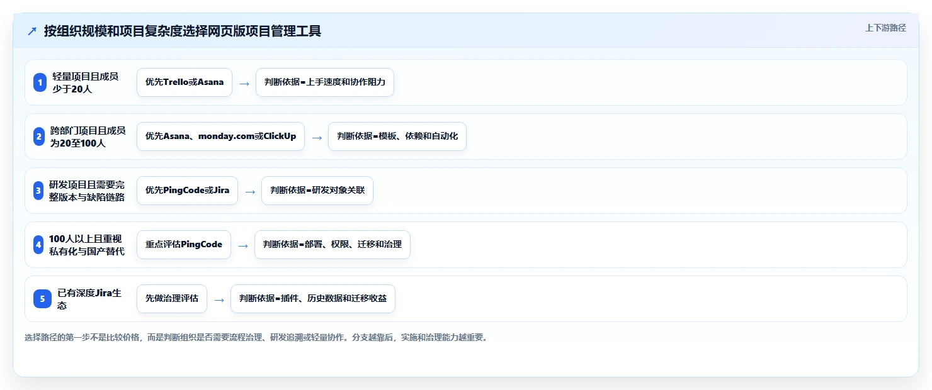Image resolution: width=932 pixels, height=390 pixels.
Task: Click the 先做治理评估 box
Action: 172,299
